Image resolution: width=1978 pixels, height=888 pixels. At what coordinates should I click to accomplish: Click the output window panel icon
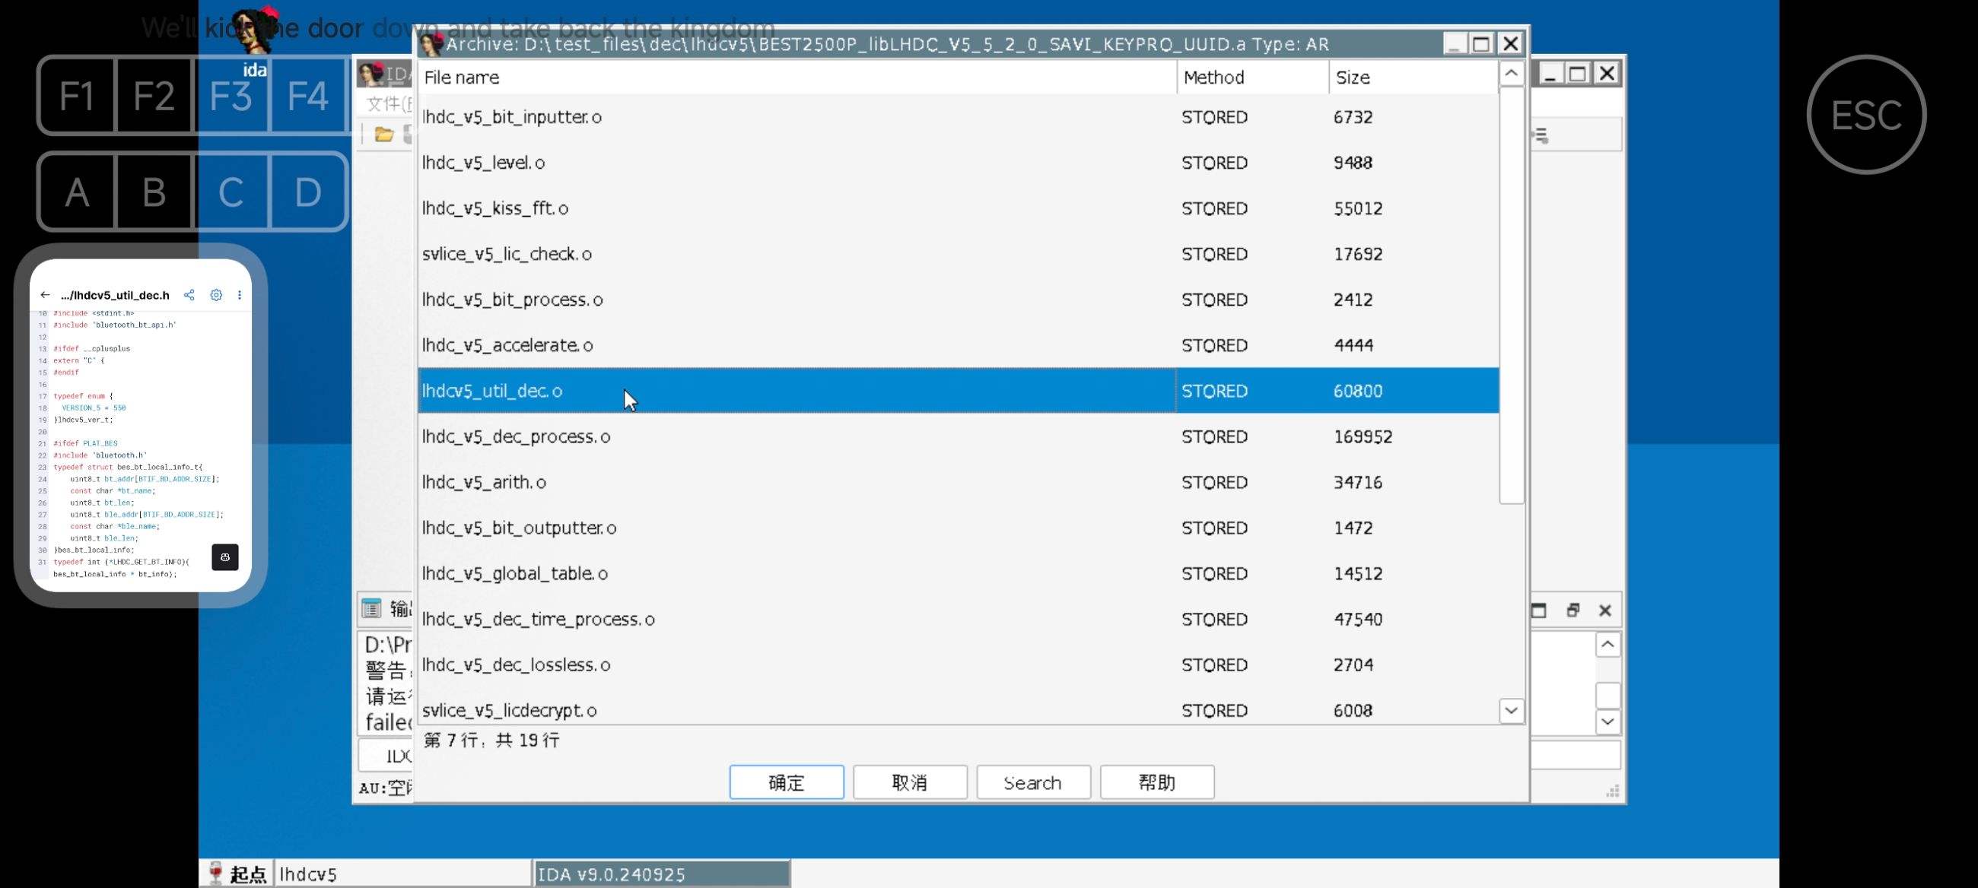pyautogui.click(x=372, y=609)
